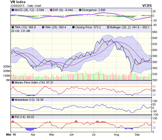Click the brown TMA (10) legend swatch
The height and width of the screenshot is (140, 162).
click(13, 27)
